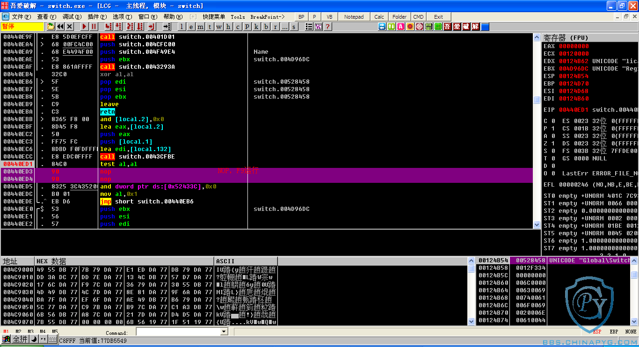Click Go to address arrow icon
Image resolution: width=639 pixels, height=347 pixels.
167,27
